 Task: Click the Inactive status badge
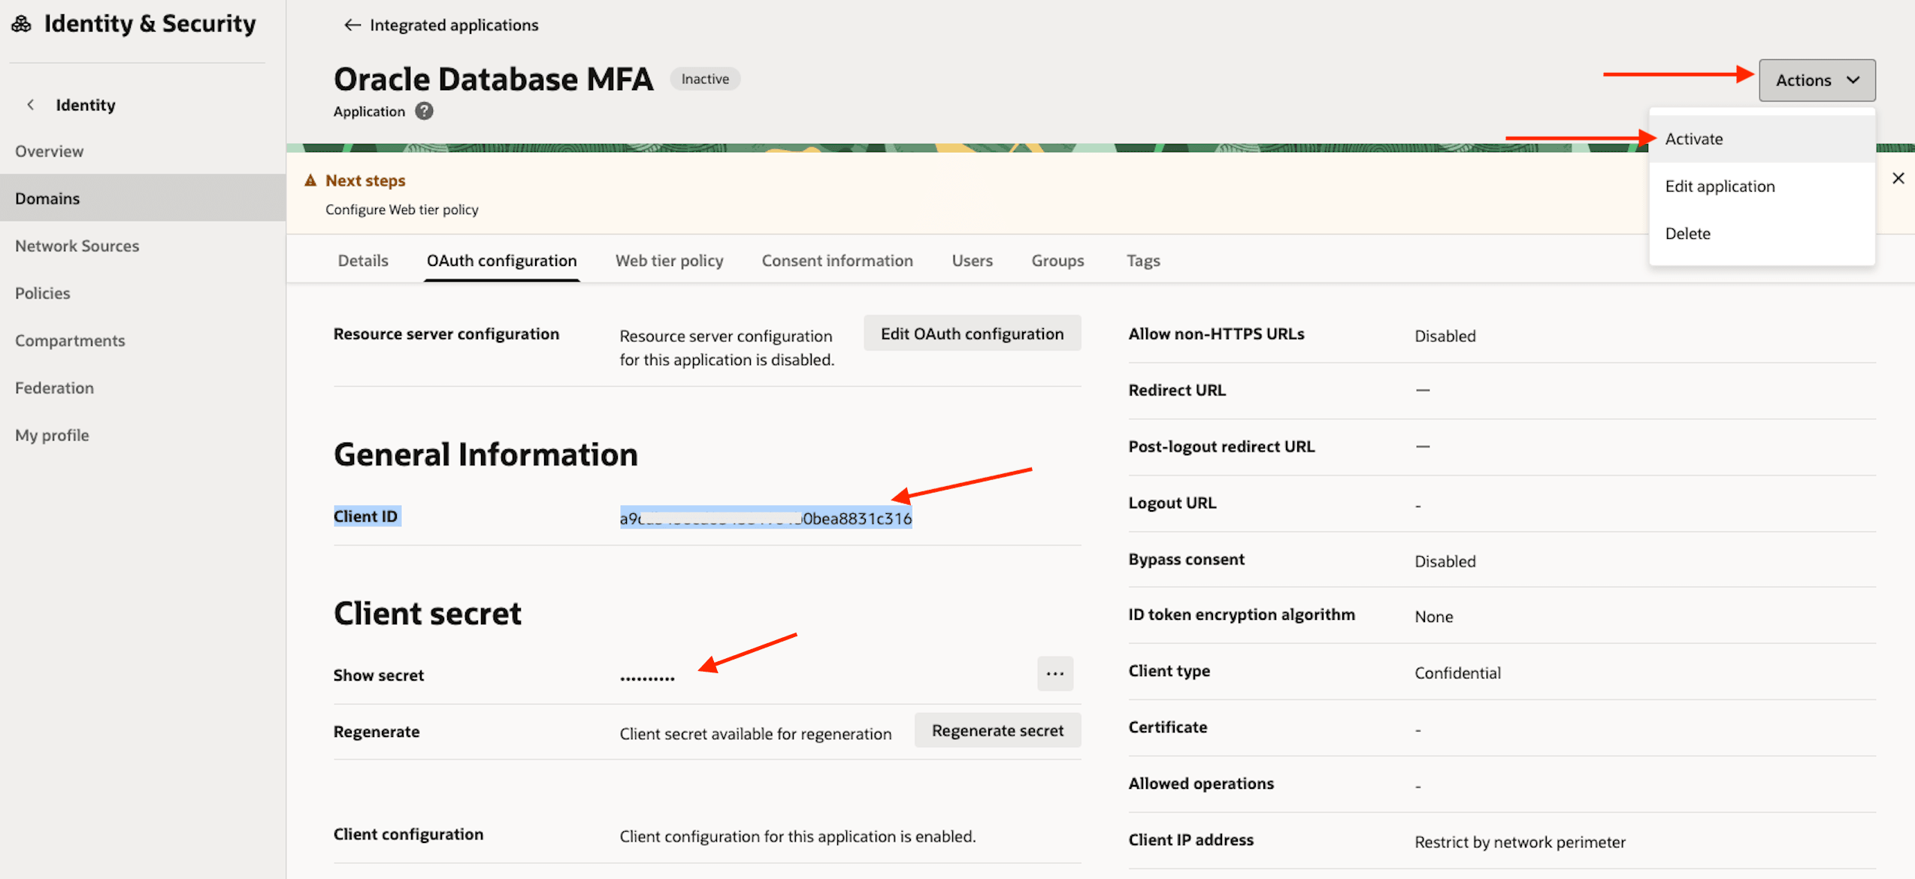[x=704, y=78]
